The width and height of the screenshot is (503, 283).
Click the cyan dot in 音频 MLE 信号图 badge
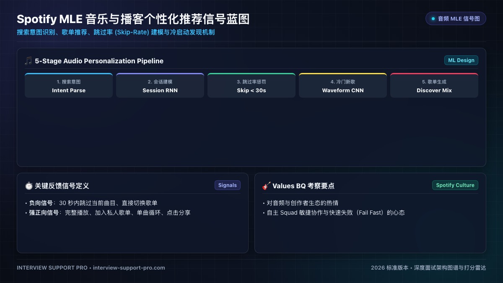coord(433,18)
